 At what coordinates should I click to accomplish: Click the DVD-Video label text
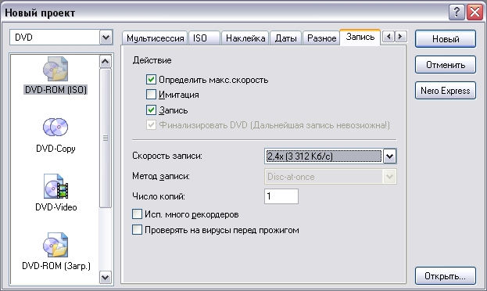(x=56, y=207)
